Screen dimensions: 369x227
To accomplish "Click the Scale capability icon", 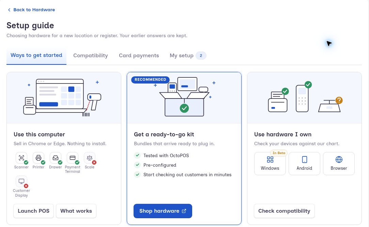I will pyautogui.click(x=89, y=158).
